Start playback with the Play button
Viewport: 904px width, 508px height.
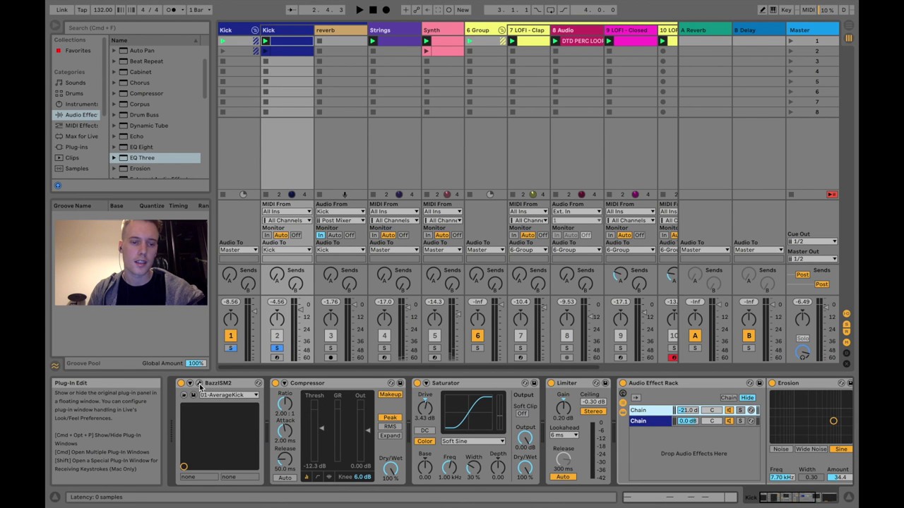pyautogui.click(x=359, y=10)
